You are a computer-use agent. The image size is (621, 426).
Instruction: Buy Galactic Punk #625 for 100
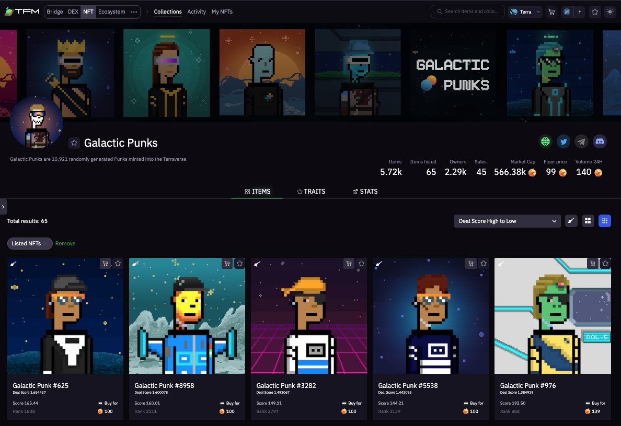[108, 407]
